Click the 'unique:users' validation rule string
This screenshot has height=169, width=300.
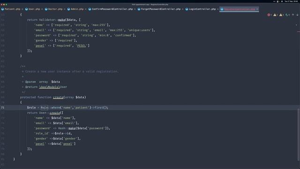tap(140, 30)
